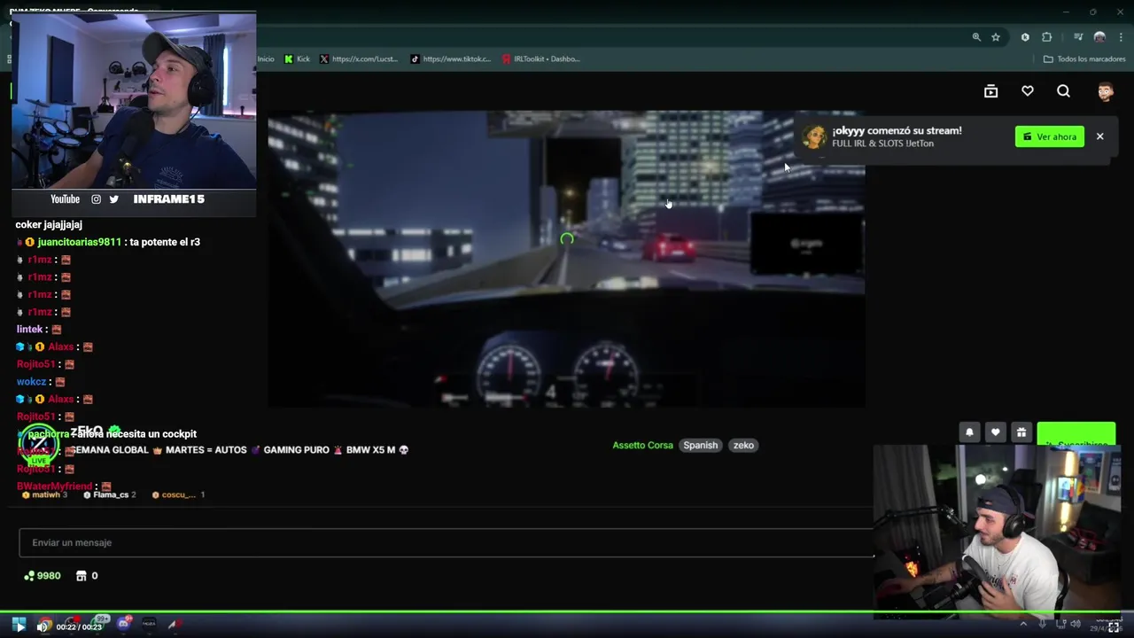This screenshot has height=638, width=1134.
Task: Click top gifter Flama_cs
Action: point(111,494)
